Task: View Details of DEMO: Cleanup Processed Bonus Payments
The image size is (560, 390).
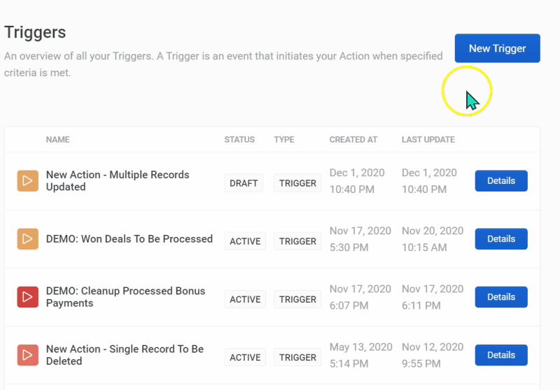Action: [500, 297]
